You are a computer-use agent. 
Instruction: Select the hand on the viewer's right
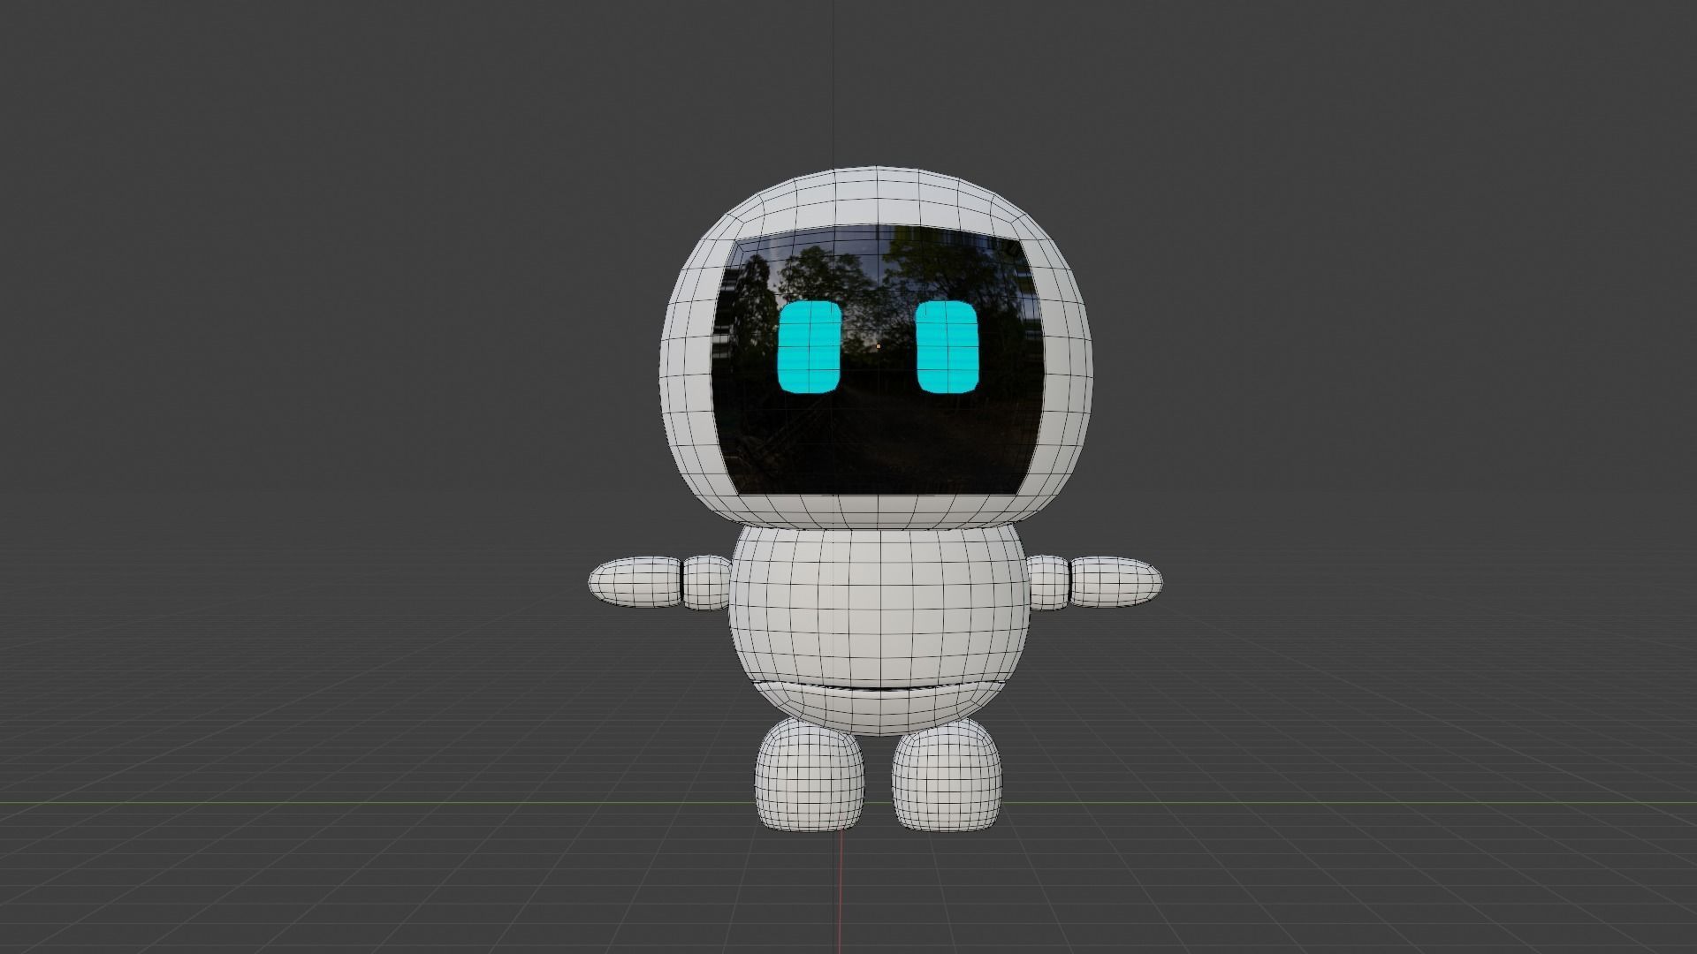pyautogui.click(x=1116, y=581)
